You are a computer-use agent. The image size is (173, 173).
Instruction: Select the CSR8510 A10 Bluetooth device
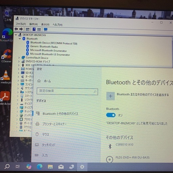tap(124, 145)
